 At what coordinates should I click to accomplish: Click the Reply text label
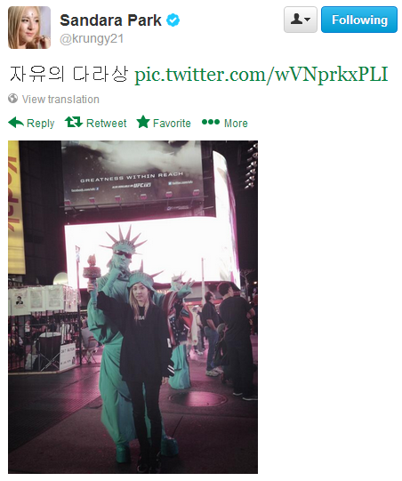41,124
